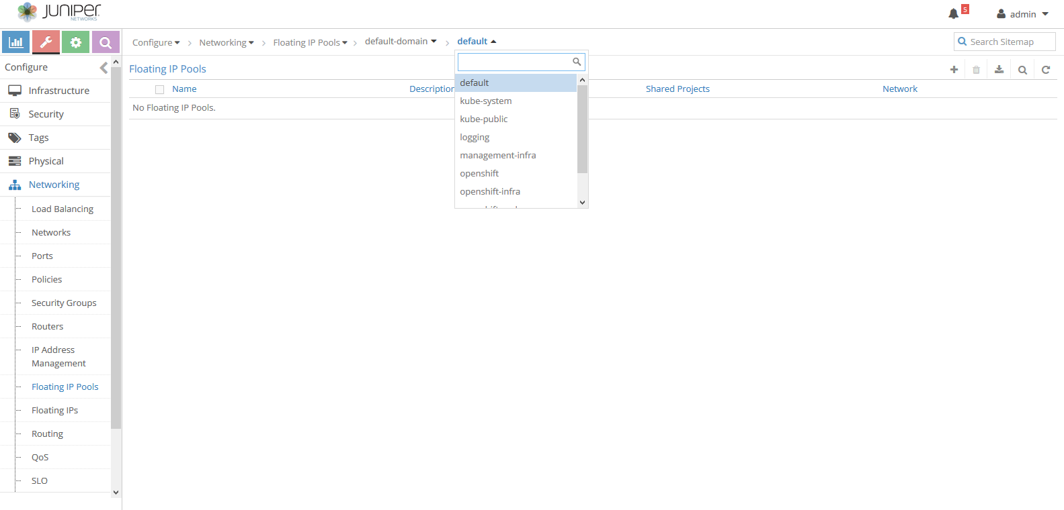Expand the Floating IP Pools breadcrumb dropdown
Image resolution: width=1064 pixels, height=510 pixels.
coord(311,42)
